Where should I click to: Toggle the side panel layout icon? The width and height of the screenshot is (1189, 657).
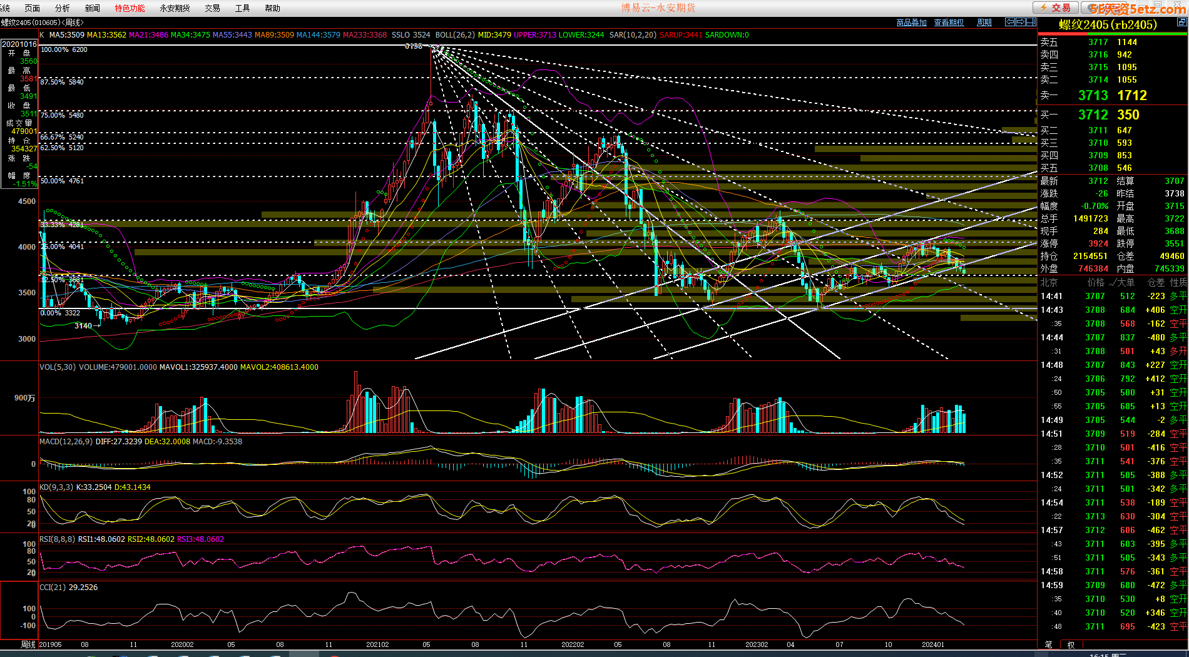[1031, 22]
